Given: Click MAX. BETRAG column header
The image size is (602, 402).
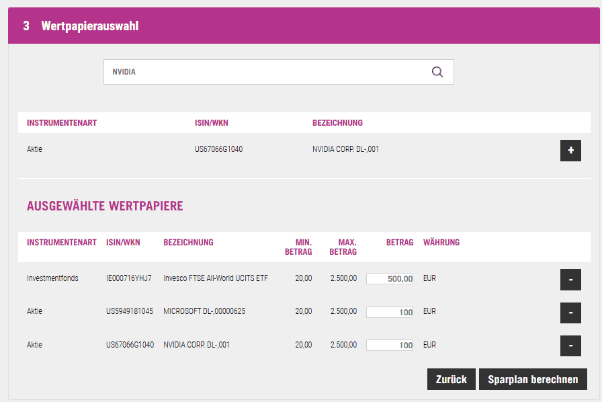Looking at the screenshot, I should [343, 247].
